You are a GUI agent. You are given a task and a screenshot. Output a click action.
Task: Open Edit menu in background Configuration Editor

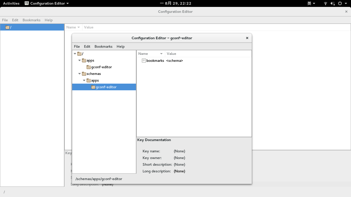[x=15, y=20]
